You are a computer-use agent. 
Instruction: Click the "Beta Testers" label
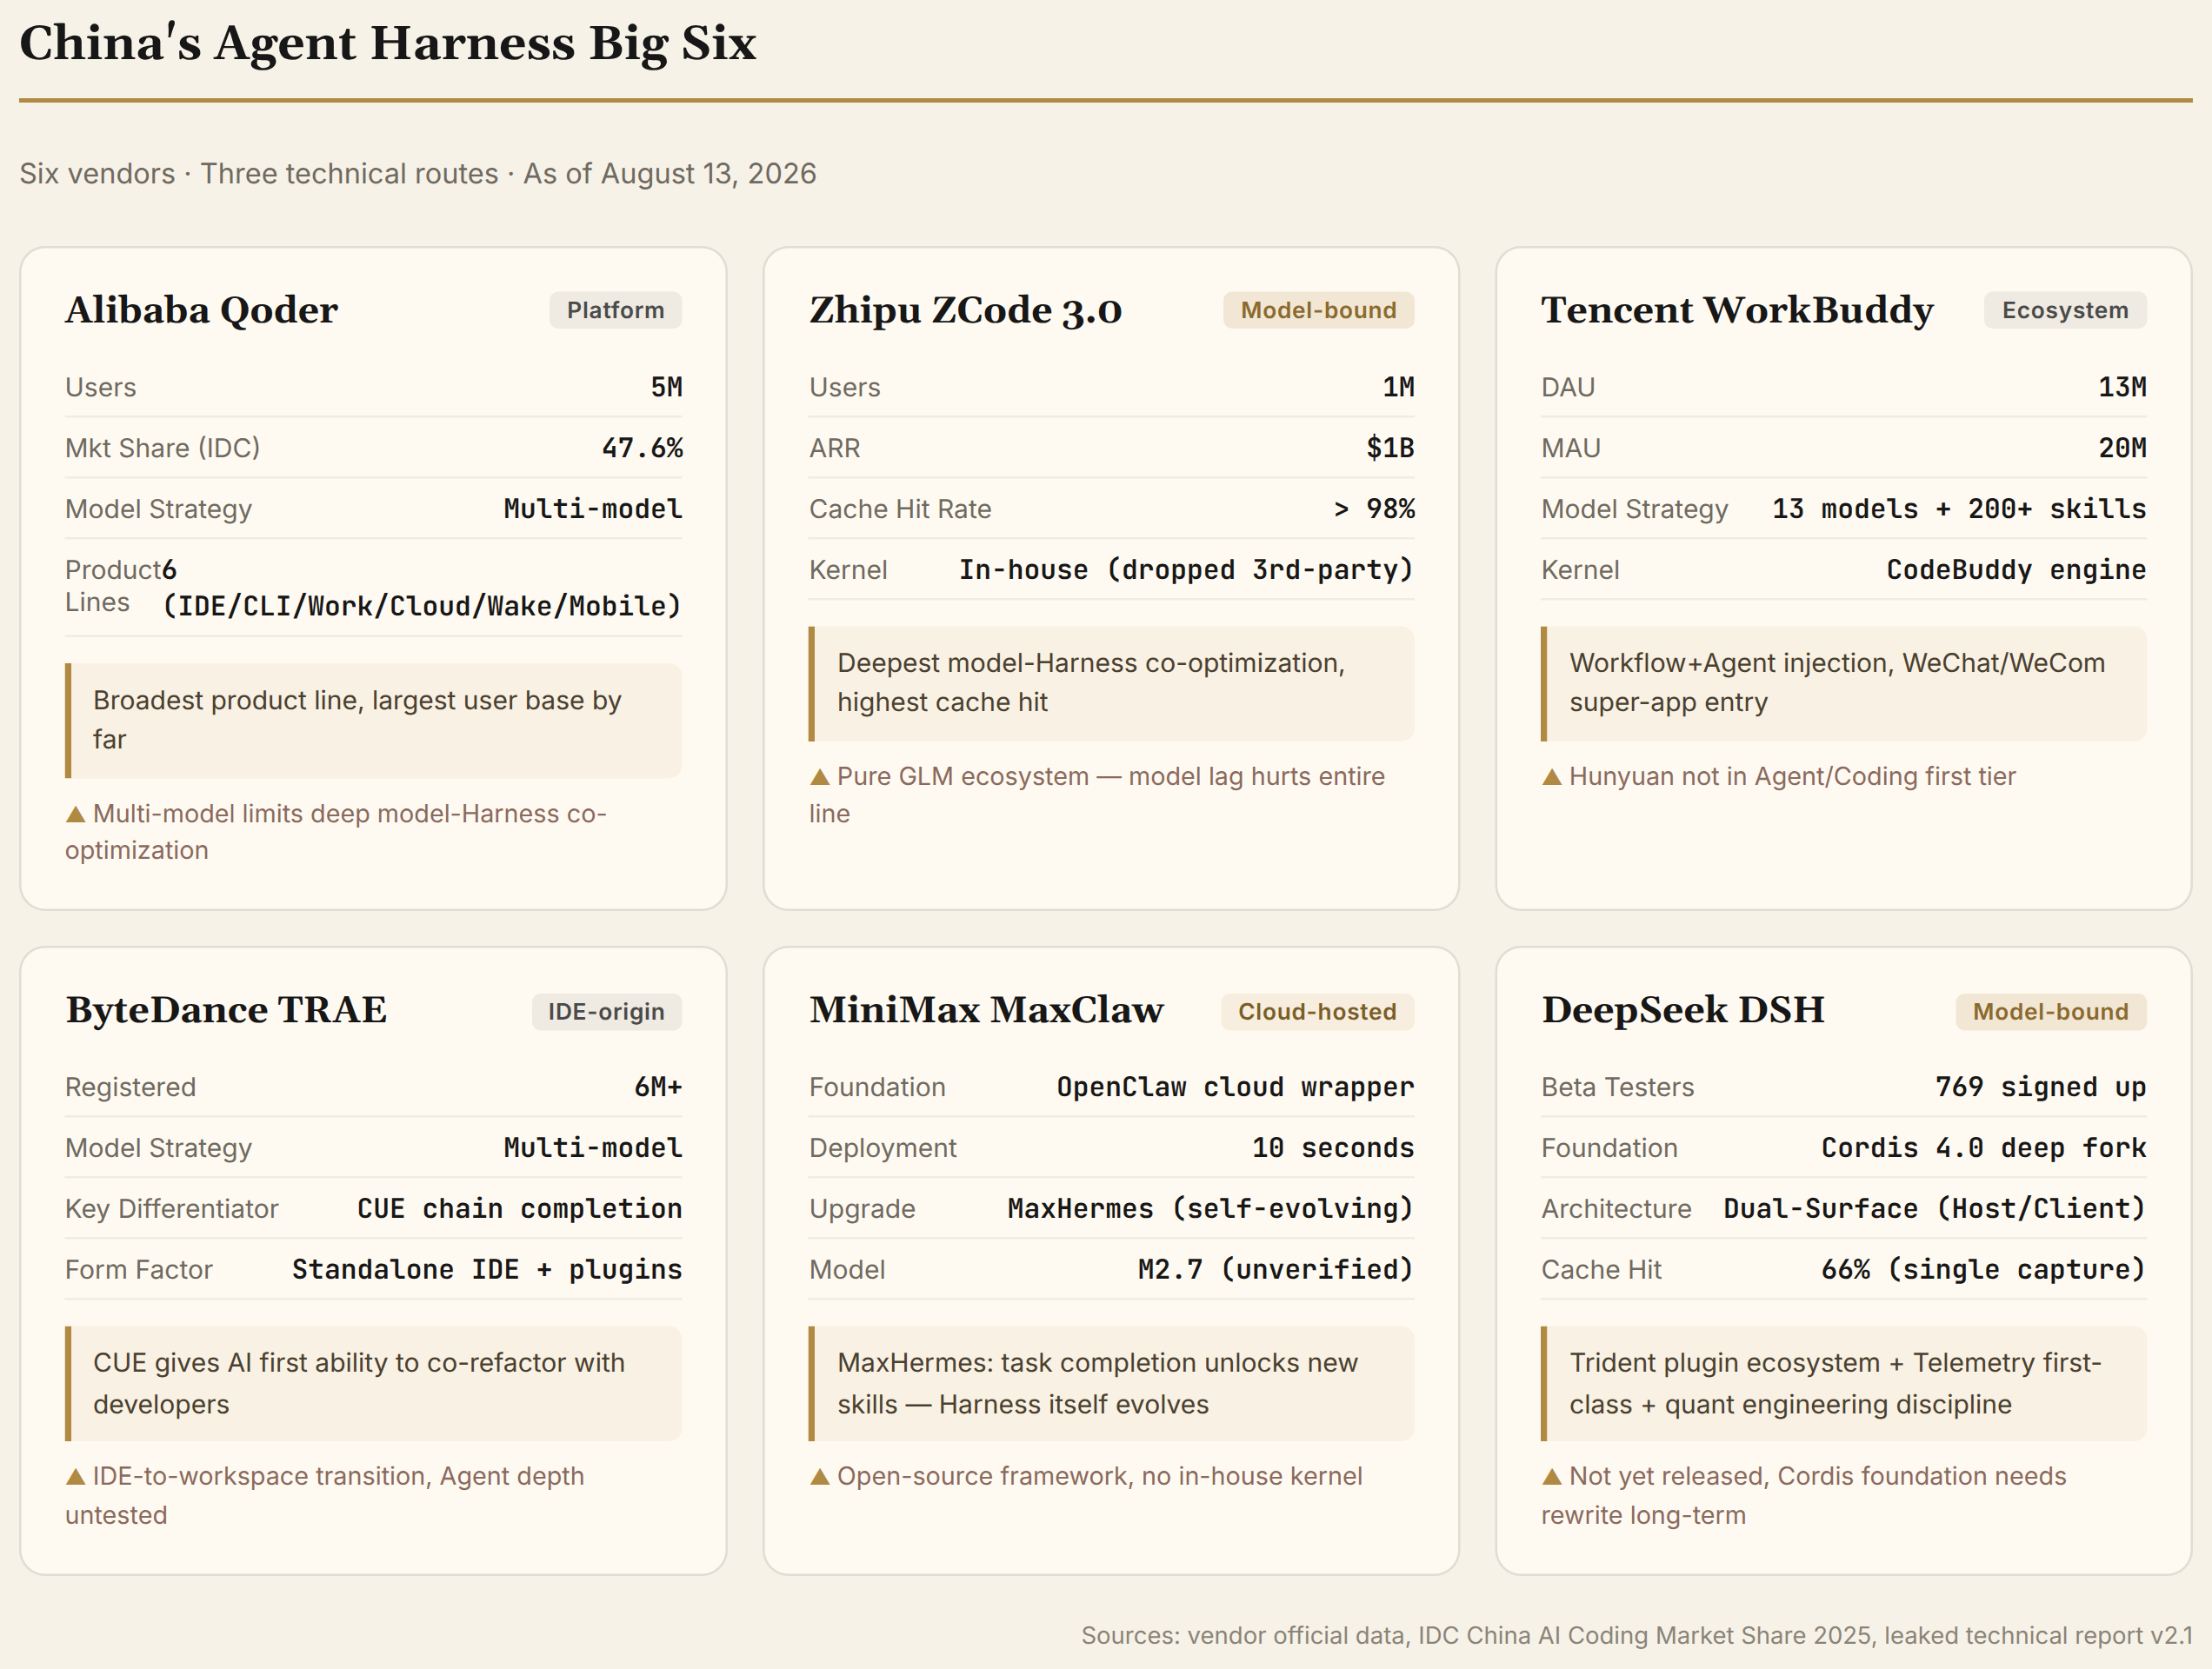[x=1617, y=1087]
